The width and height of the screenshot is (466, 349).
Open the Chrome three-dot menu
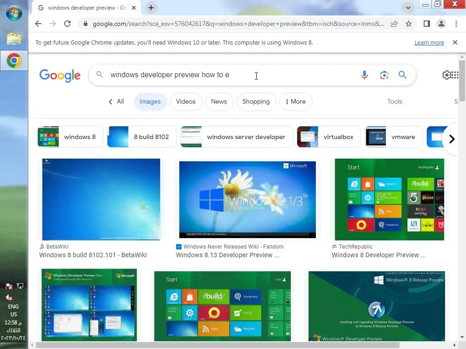tap(456, 24)
